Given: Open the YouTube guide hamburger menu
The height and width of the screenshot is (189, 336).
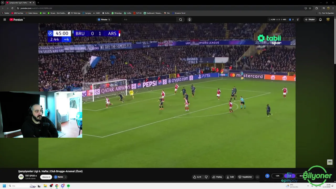Looking at the screenshot, I should [x=4, y=19].
